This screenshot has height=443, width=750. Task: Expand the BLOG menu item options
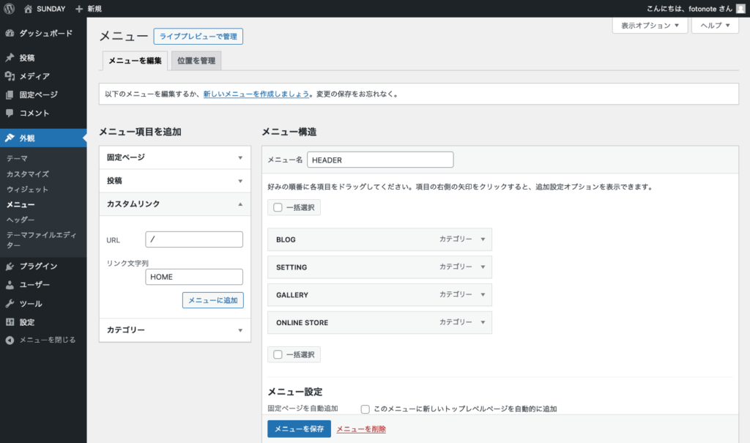pyautogui.click(x=482, y=239)
